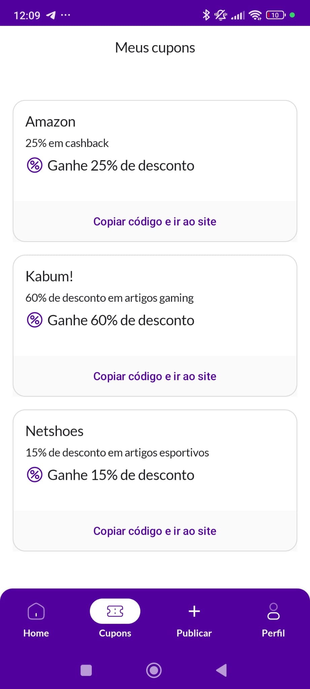Tap the Kabum! discount percent icon
Image resolution: width=310 pixels, height=689 pixels.
tap(35, 320)
